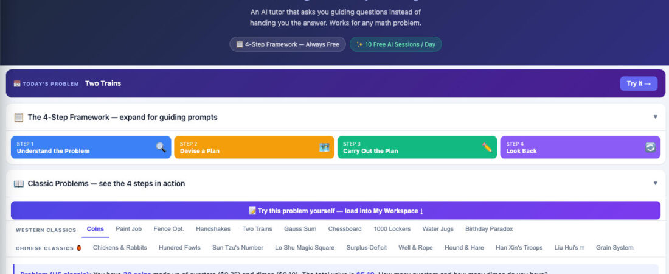
Task: Click the open book icon beside Classic Problems
Action: point(19,184)
